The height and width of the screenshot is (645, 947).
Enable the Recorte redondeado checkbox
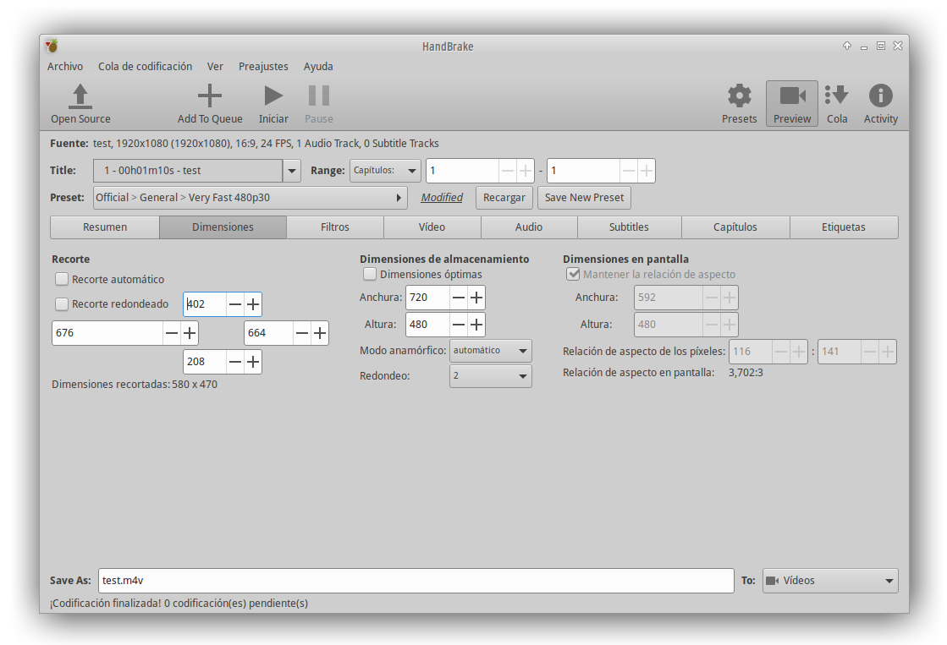pos(62,304)
